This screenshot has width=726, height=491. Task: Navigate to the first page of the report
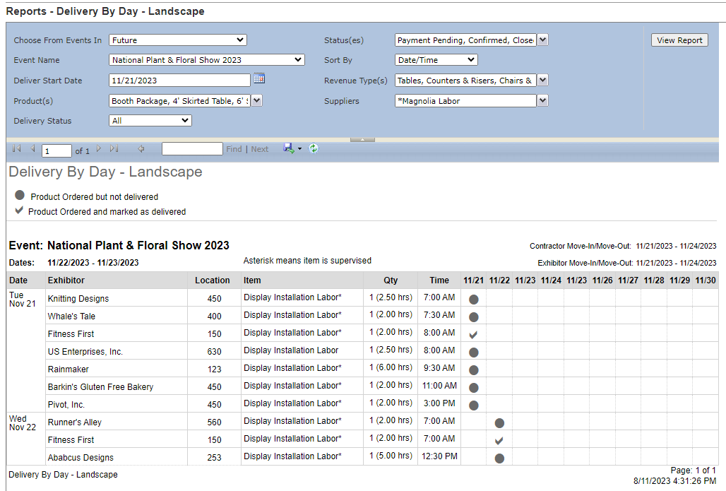[16, 149]
